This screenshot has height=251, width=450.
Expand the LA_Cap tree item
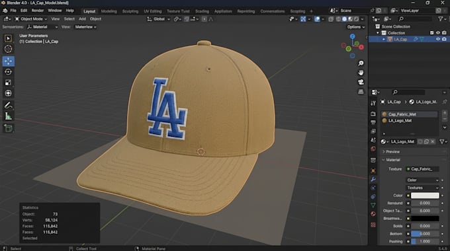click(x=384, y=39)
